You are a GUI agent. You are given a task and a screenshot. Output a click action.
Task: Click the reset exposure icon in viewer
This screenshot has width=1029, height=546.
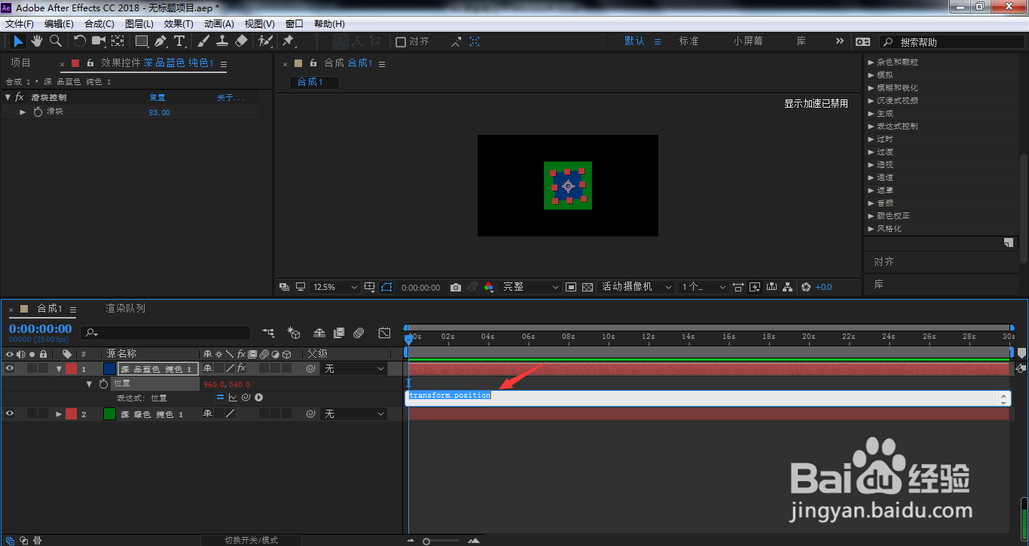(x=806, y=287)
